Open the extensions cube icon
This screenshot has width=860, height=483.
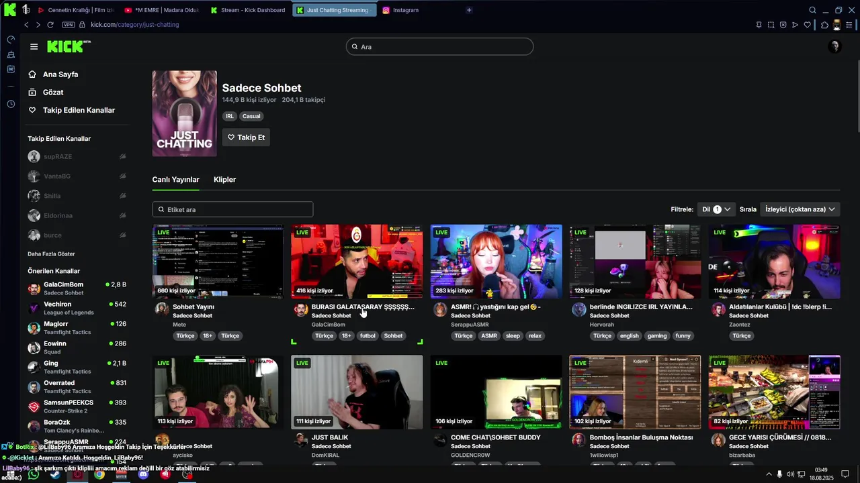click(824, 25)
